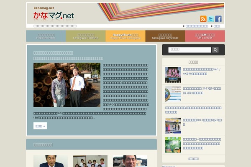Click the view-more link at sidebar list bottom
The image size is (251, 167).
coord(193,159)
